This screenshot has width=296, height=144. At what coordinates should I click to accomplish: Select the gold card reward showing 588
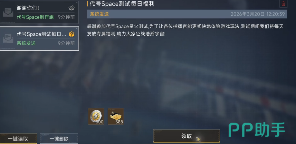tap(116, 116)
